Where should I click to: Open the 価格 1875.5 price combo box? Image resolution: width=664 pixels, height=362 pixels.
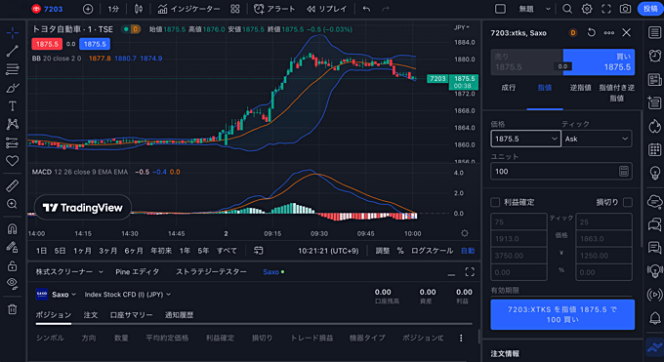[525, 139]
